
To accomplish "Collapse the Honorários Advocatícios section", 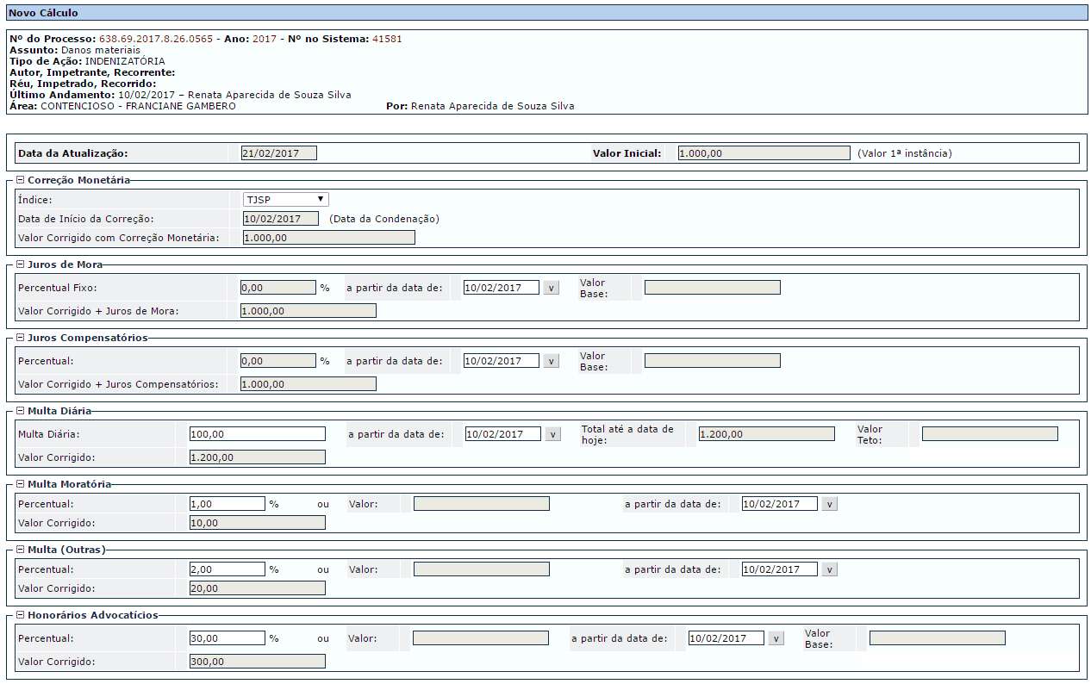I will [21, 615].
